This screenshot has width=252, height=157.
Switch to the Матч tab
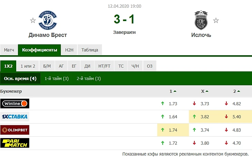[x=9, y=50]
